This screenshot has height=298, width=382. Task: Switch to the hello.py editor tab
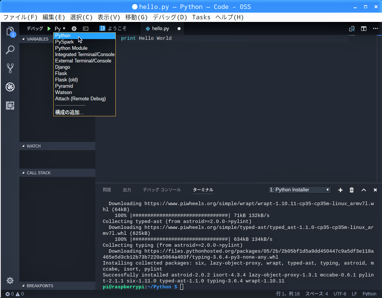click(162, 29)
